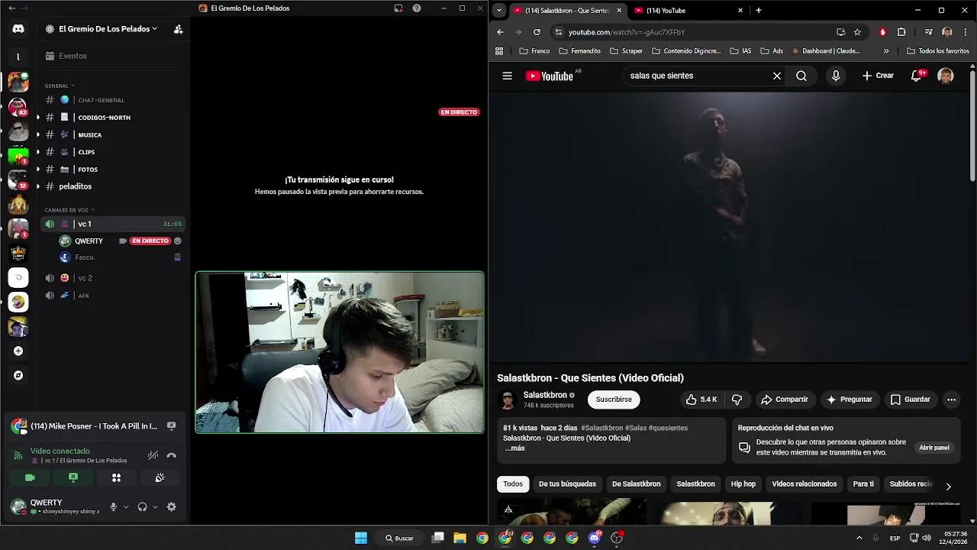Dislike the Que Sientes video
This screenshot has height=550, width=977.
click(x=737, y=400)
